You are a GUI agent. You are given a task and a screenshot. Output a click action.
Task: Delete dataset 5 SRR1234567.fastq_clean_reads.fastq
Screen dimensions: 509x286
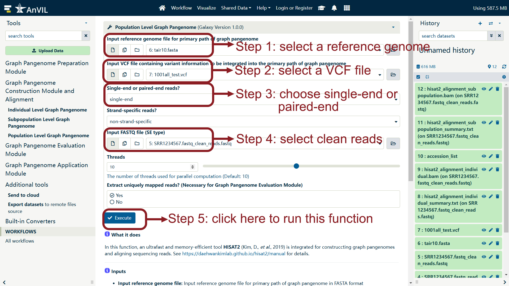497,257
